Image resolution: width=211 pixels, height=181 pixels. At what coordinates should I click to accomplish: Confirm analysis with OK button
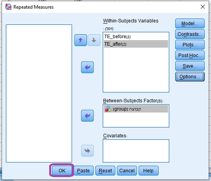[x=62, y=170]
